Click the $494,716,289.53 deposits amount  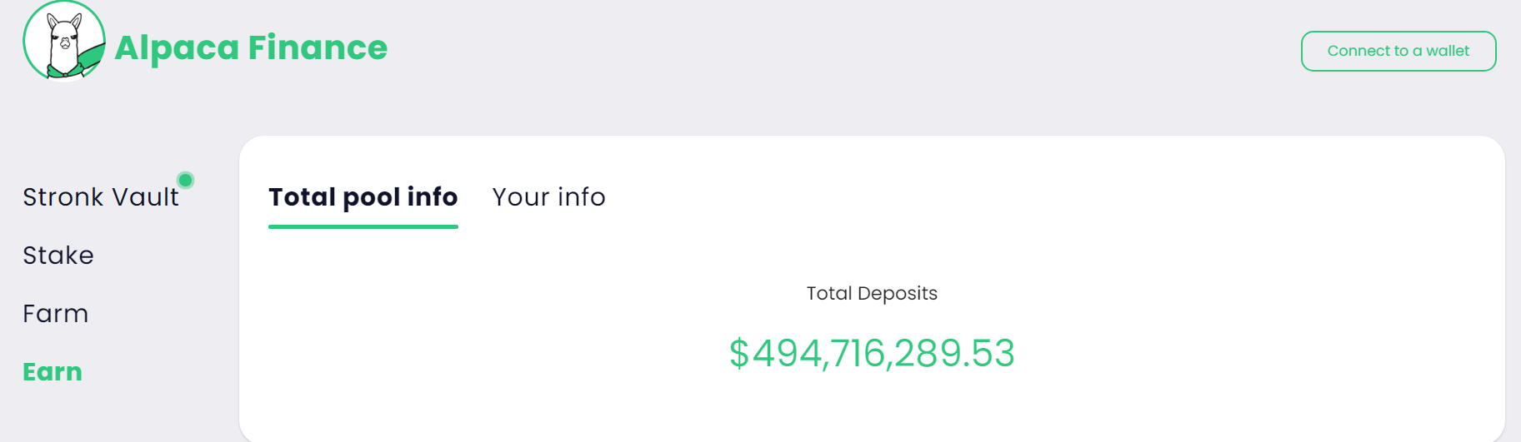tap(872, 353)
